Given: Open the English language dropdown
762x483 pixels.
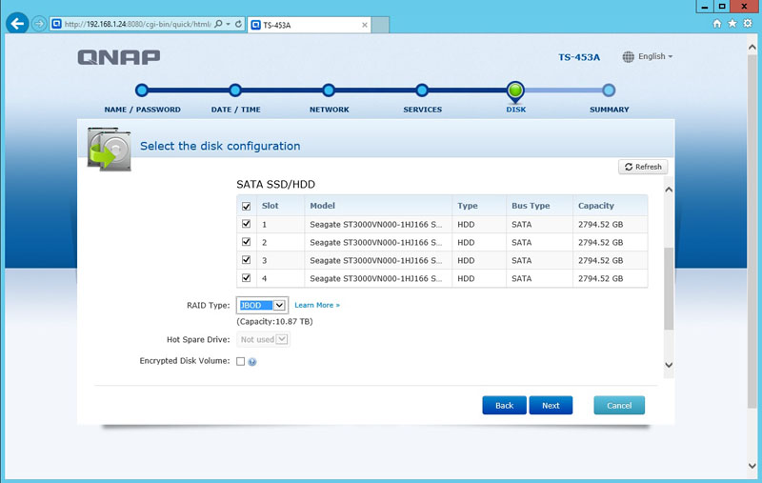Looking at the screenshot, I should [x=648, y=57].
